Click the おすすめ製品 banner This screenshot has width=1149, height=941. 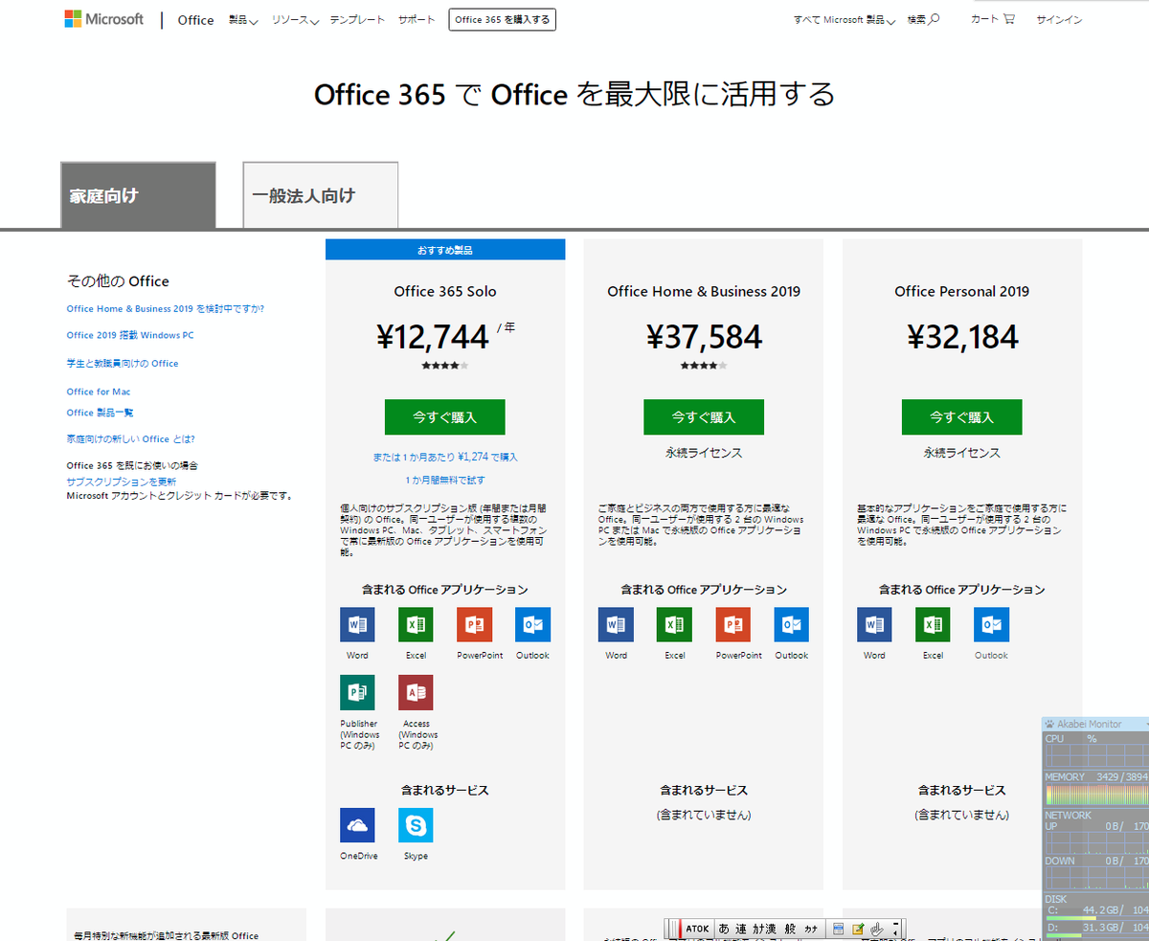point(445,250)
